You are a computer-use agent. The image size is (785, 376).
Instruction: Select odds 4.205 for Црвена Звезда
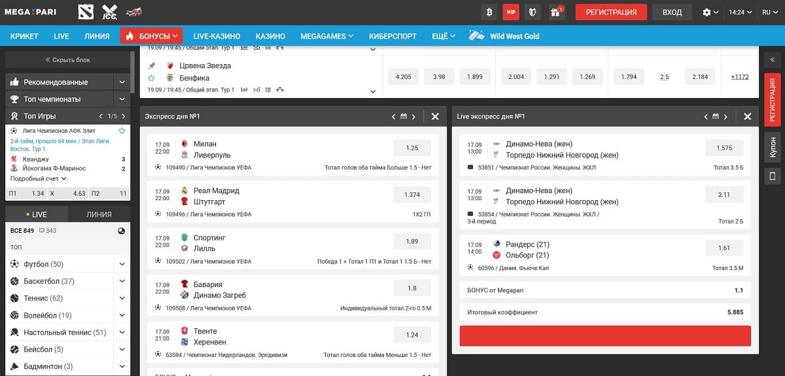pos(404,77)
